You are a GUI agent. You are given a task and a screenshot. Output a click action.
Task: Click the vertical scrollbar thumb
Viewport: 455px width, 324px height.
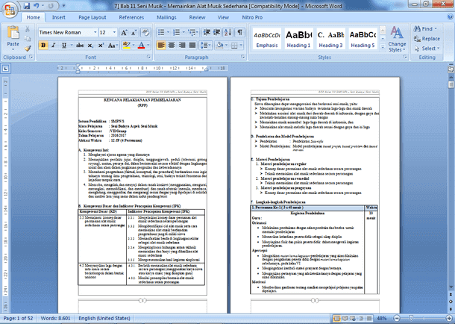451,85
